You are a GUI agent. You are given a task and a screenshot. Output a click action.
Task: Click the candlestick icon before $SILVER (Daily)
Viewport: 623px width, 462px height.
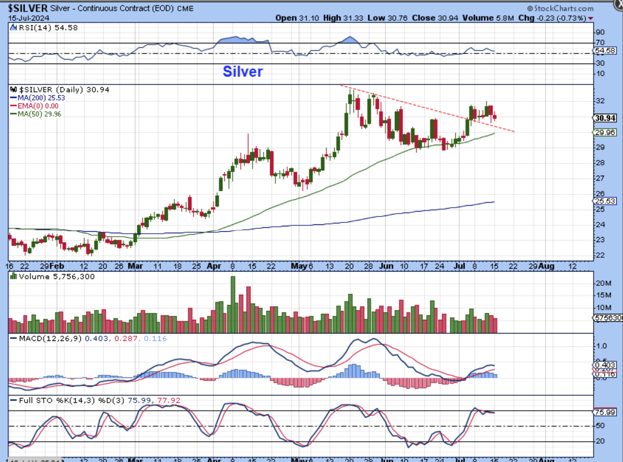pos(14,90)
